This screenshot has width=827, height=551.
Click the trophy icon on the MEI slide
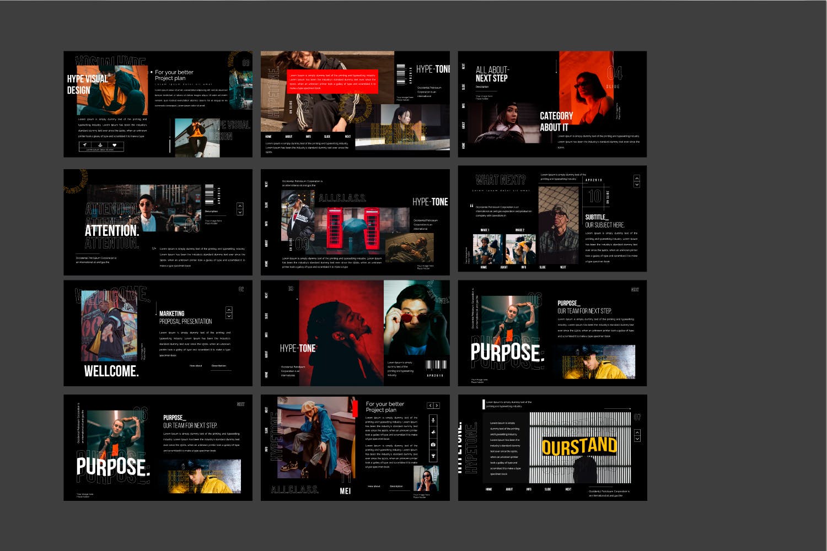point(433,456)
